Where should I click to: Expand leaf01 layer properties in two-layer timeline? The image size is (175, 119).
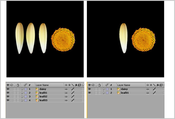pyautogui.click(x=104, y=93)
